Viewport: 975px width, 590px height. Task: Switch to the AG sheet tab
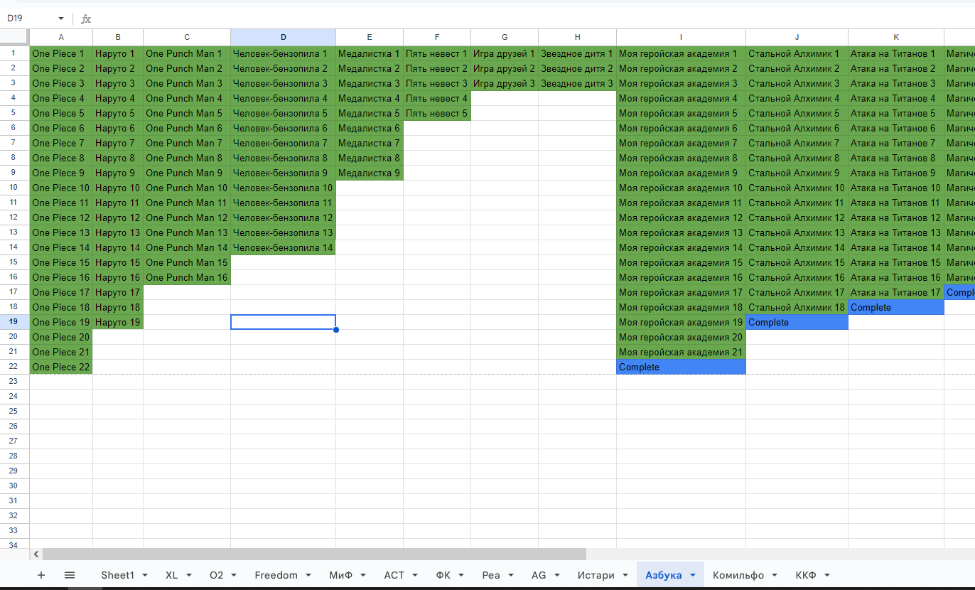(539, 575)
